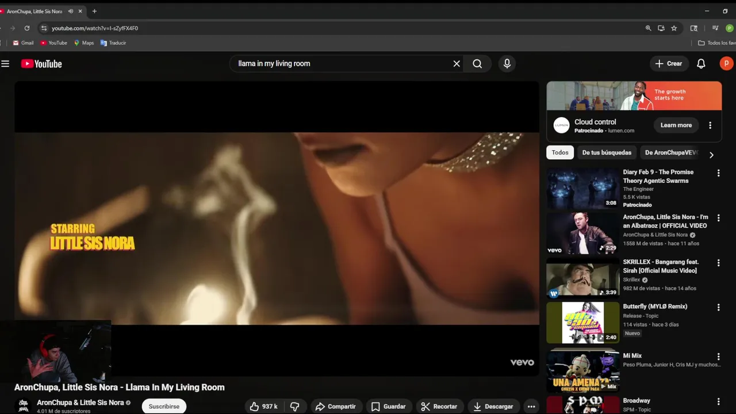
Task: Share video with Compartir
Action: point(336,407)
